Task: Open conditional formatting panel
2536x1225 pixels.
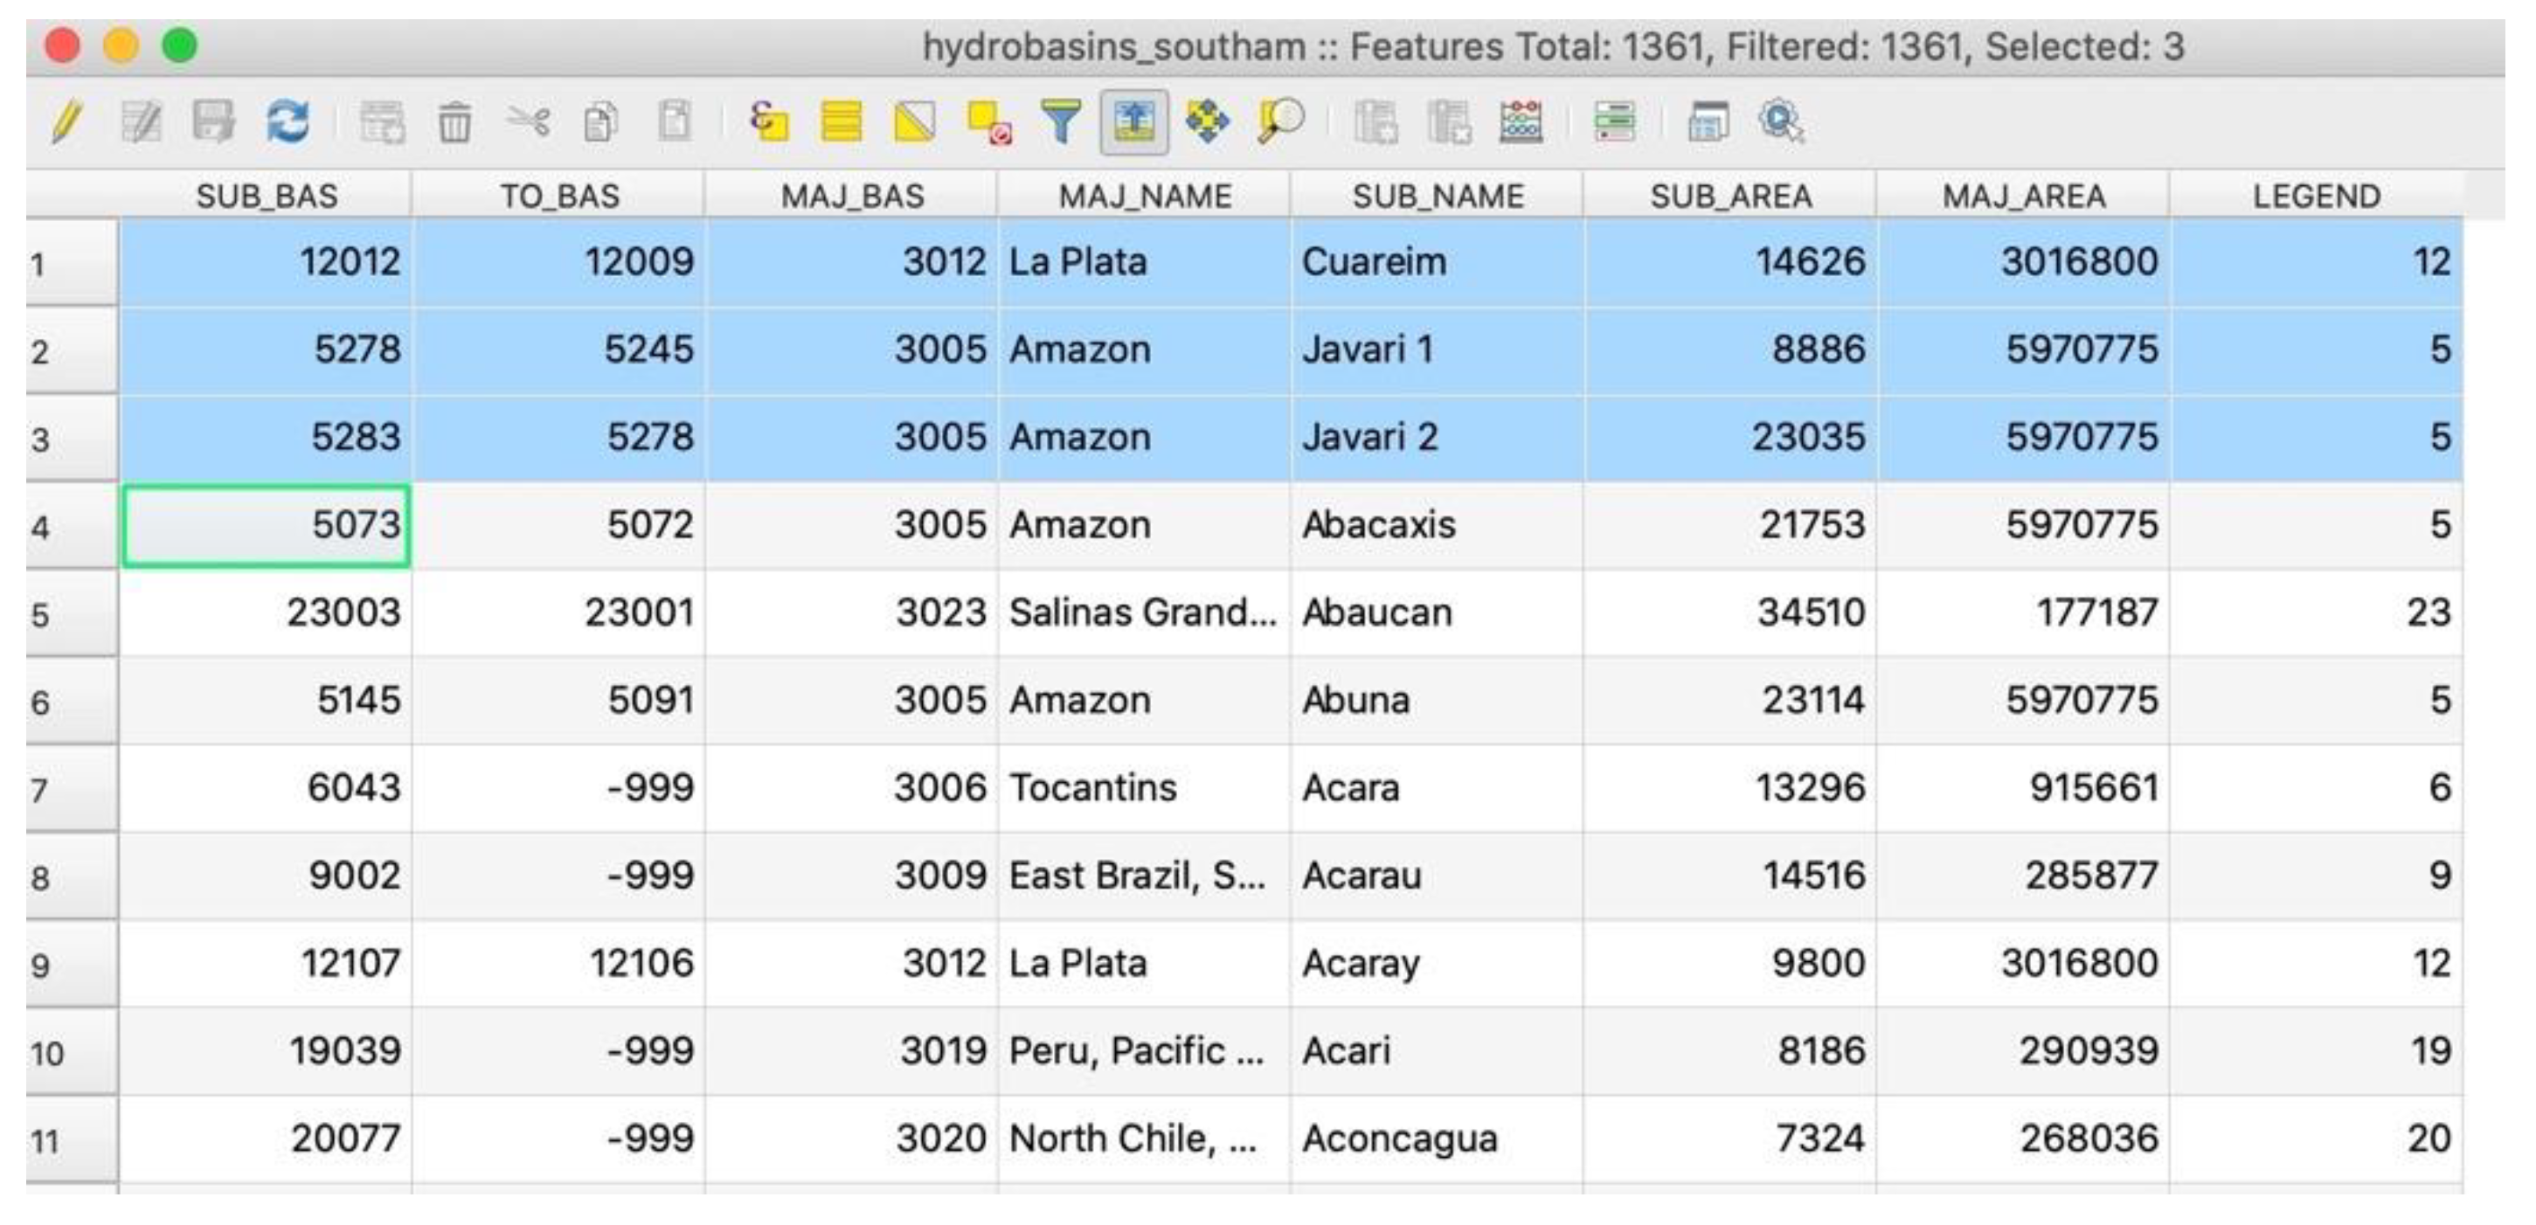Action: pyautogui.click(x=1615, y=123)
